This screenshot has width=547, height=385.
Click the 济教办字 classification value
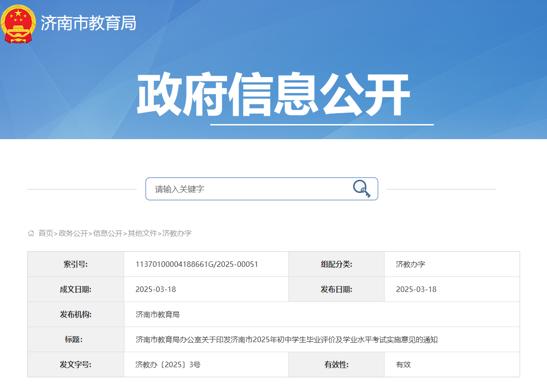(x=411, y=264)
